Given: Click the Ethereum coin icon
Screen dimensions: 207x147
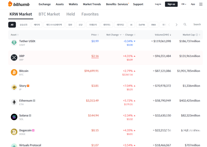Looking at the screenshot, I should pos(14,102).
